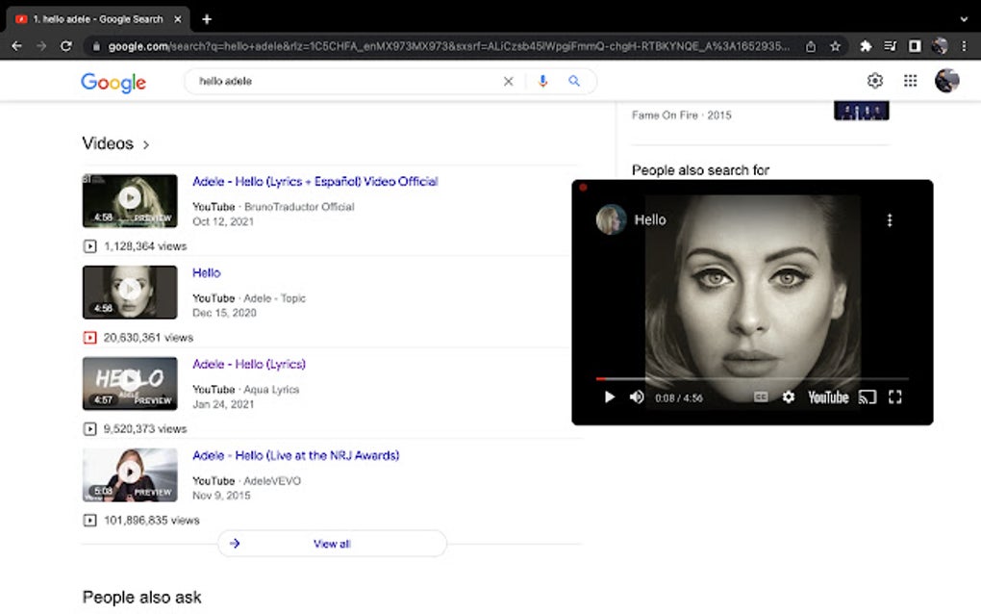Open Chrome's three-dot menu
The image size is (981, 614).
click(x=964, y=45)
